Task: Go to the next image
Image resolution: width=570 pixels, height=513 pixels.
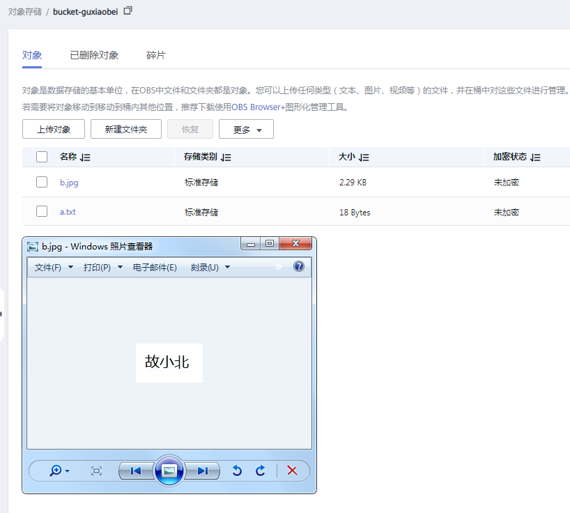Action: [x=202, y=470]
